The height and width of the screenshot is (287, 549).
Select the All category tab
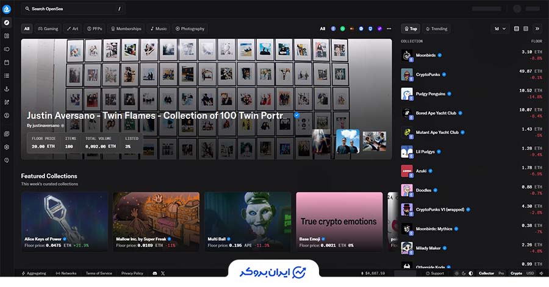click(x=27, y=29)
